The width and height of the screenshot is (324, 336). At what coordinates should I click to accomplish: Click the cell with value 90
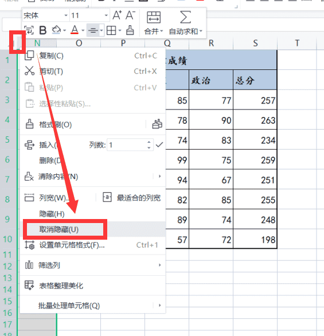click(x=211, y=120)
